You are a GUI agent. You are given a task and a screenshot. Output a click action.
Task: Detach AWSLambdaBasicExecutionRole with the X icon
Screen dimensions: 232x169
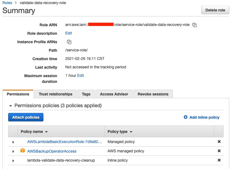click(x=219, y=142)
